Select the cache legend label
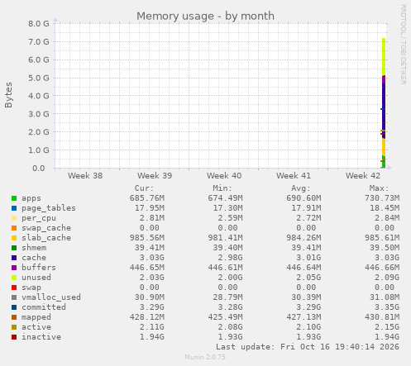Screen dimensions: 411x366 coord(34,258)
